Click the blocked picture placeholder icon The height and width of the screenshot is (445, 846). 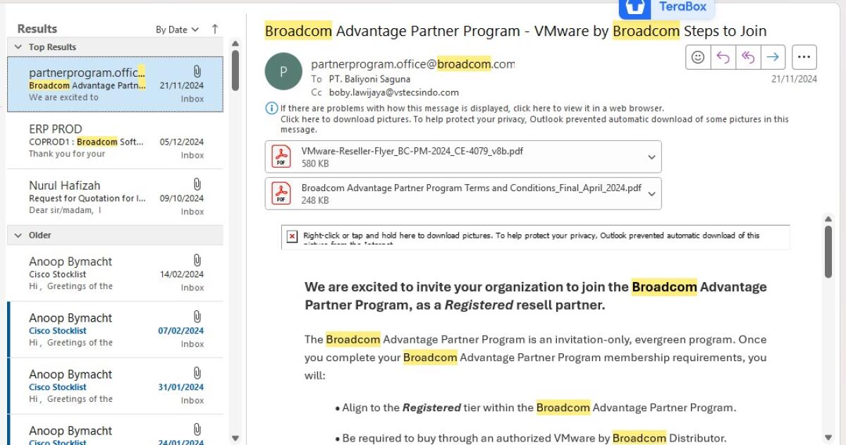(x=292, y=236)
